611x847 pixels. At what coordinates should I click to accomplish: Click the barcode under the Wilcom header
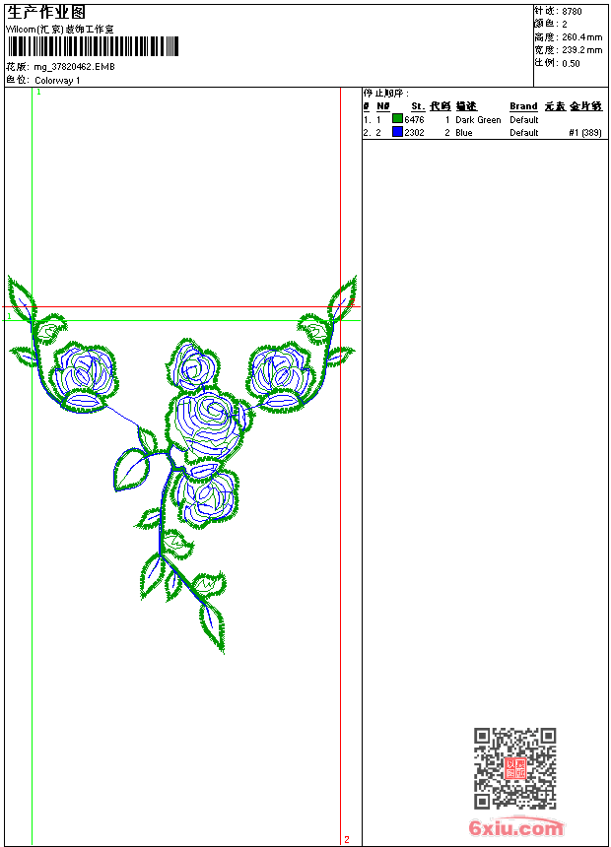pos(93,46)
